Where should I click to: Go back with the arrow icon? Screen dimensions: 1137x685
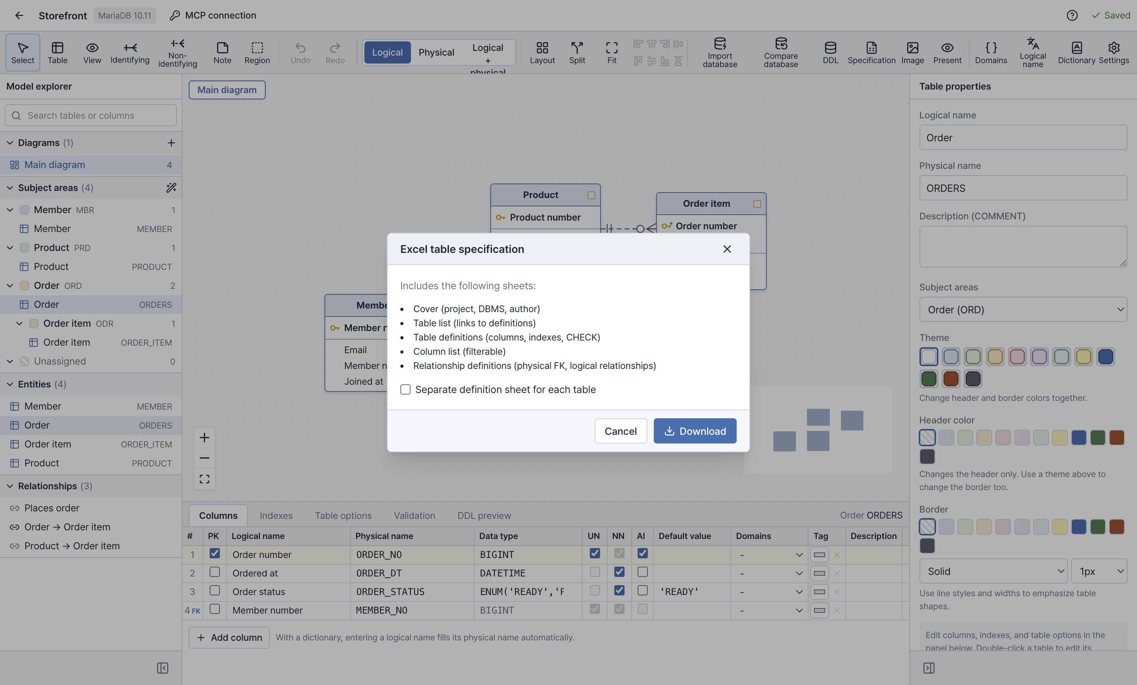19,15
